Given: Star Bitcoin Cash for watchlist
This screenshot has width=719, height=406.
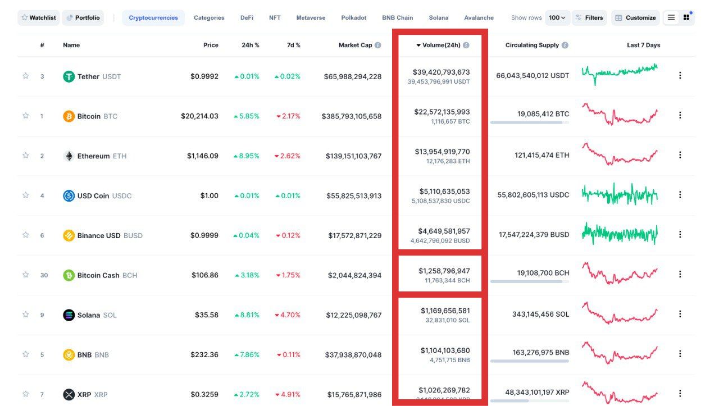Looking at the screenshot, I should (25, 275).
